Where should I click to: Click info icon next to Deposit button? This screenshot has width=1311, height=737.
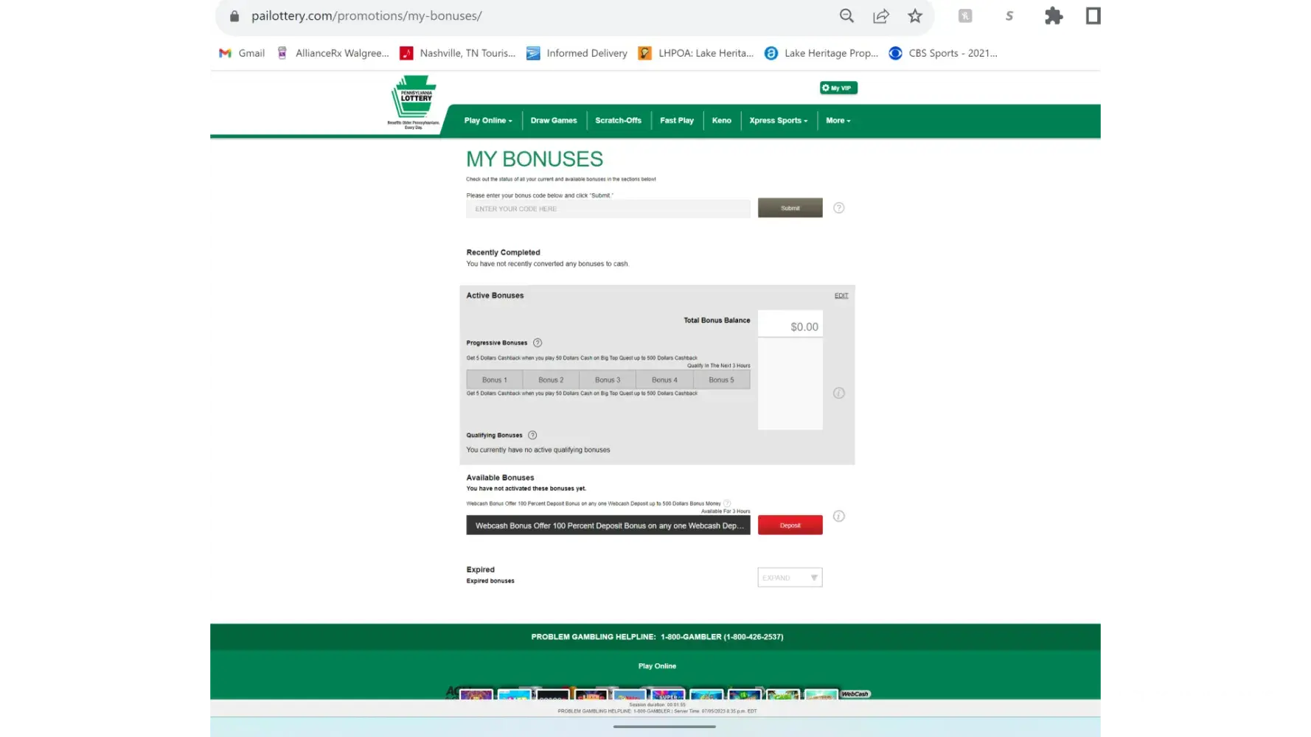click(x=838, y=516)
